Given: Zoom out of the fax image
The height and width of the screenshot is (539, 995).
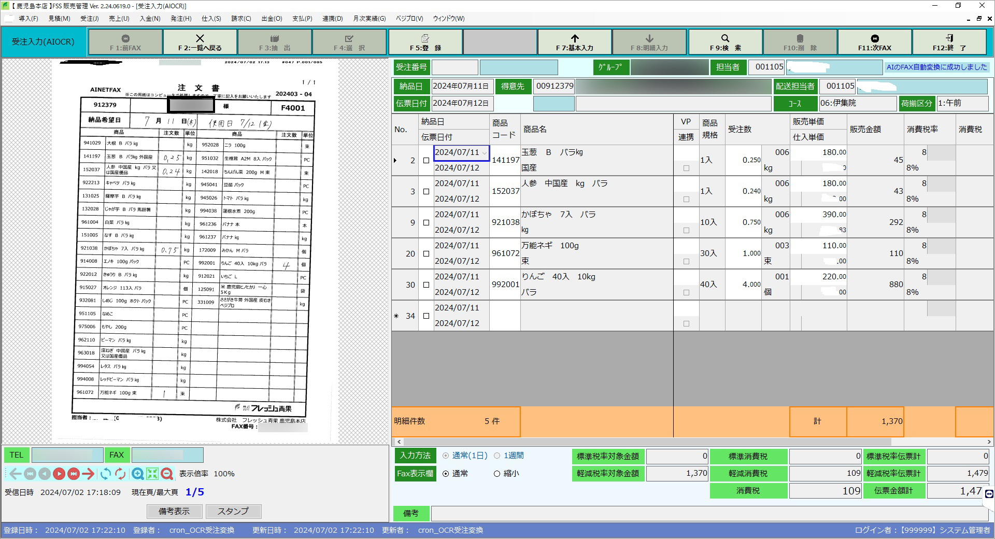Looking at the screenshot, I should click(x=167, y=473).
